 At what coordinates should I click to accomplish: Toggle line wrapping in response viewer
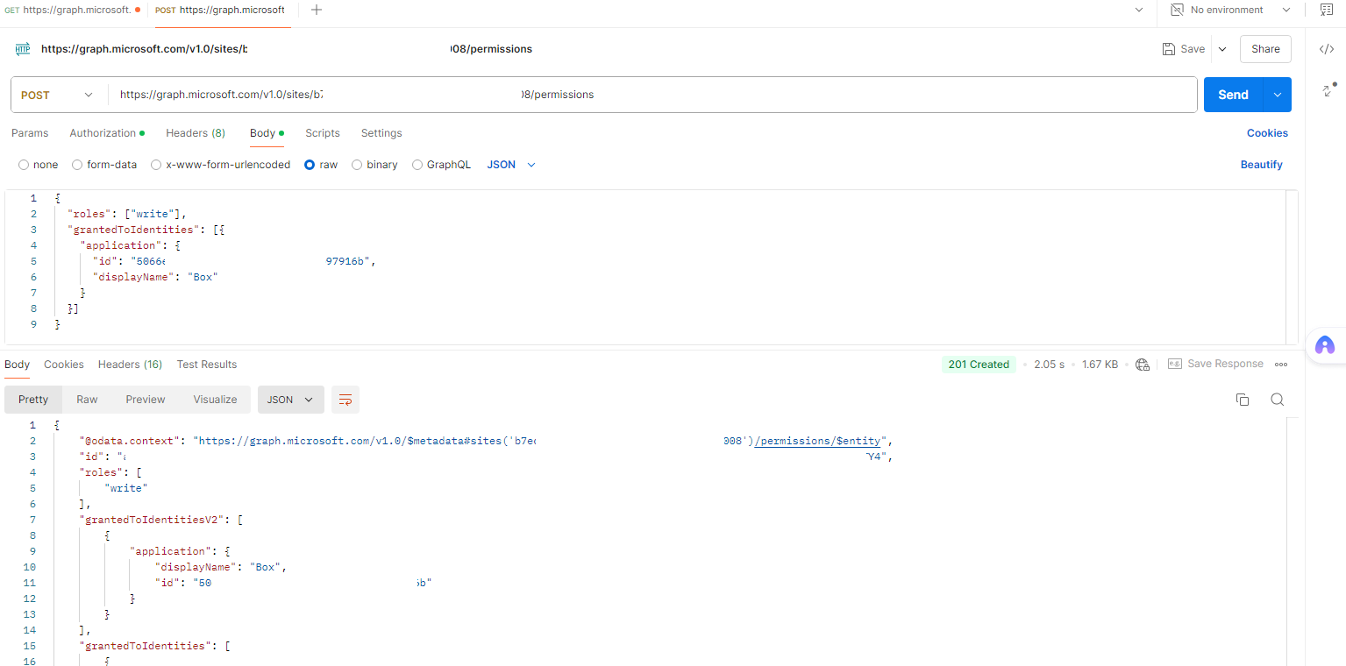(345, 399)
